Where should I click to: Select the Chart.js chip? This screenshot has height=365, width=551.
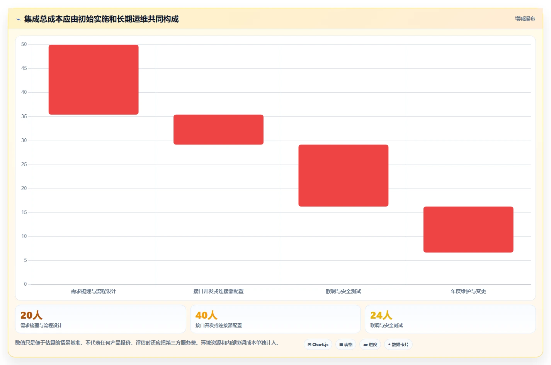click(318, 345)
